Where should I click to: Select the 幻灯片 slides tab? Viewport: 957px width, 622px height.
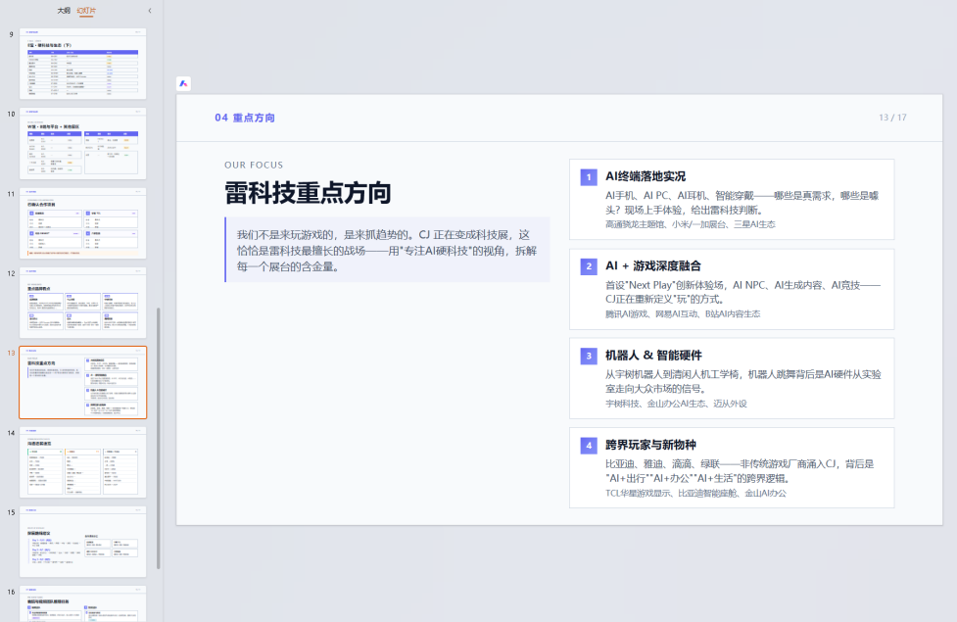click(x=86, y=11)
